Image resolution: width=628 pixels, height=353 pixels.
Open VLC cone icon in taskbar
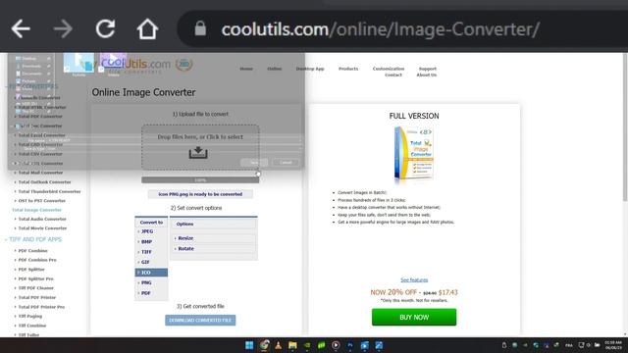point(278,345)
